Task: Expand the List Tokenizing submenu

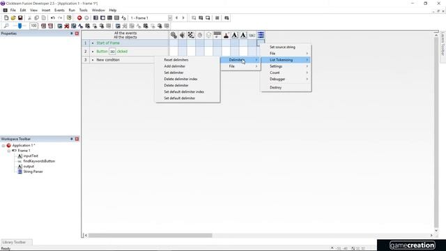Action: point(286,60)
